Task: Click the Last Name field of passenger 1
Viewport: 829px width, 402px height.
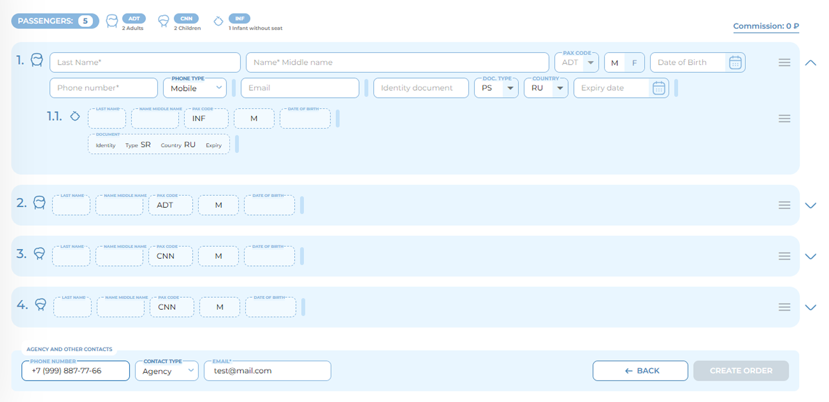Action: (145, 63)
